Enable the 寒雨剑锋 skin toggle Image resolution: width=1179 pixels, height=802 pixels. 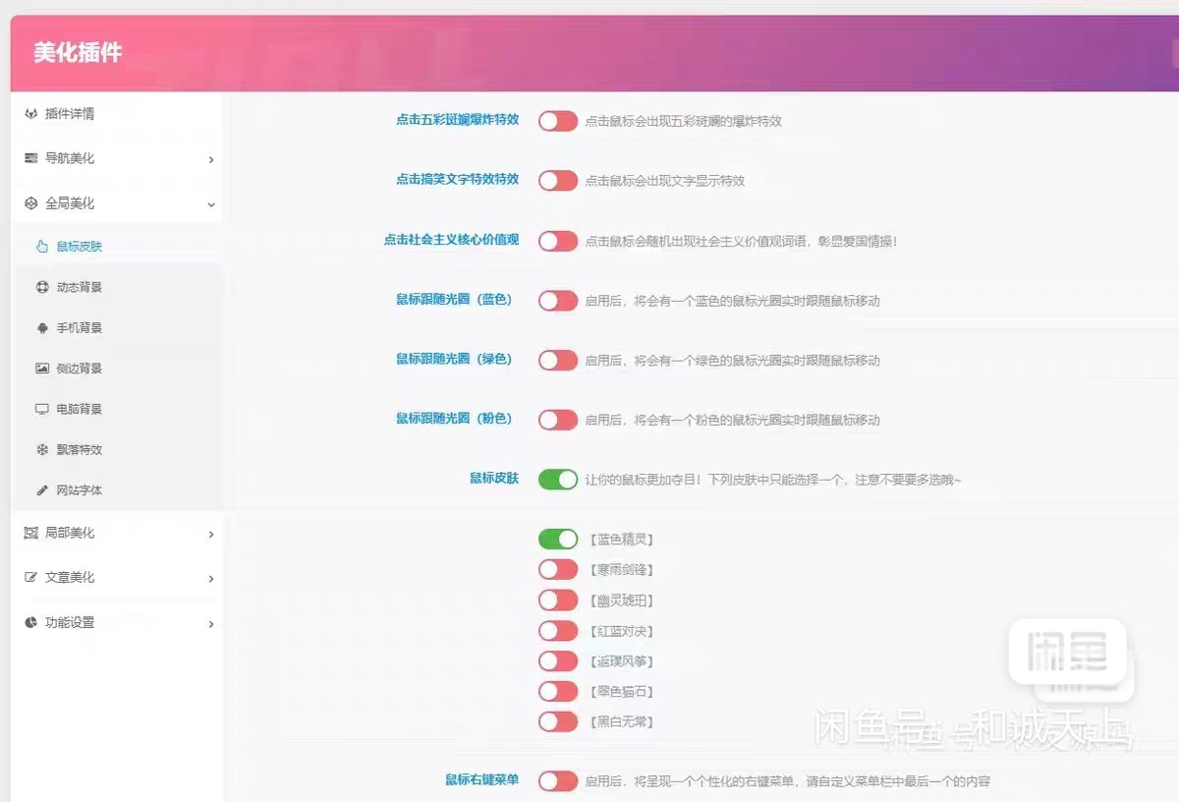(x=557, y=569)
